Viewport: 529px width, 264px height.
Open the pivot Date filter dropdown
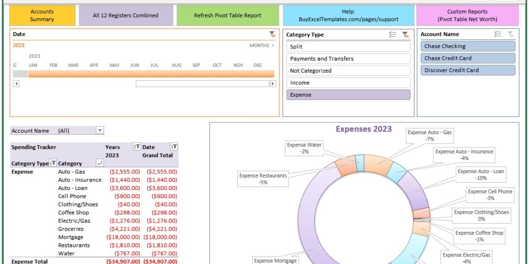coord(174,147)
